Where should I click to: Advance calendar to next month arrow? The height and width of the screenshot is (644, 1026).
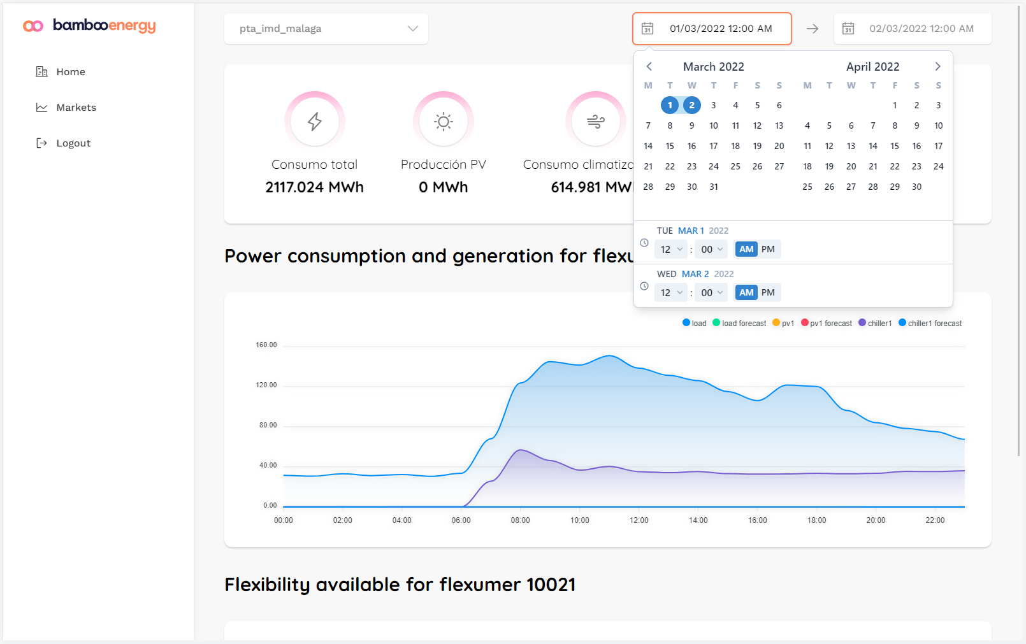point(937,66)
